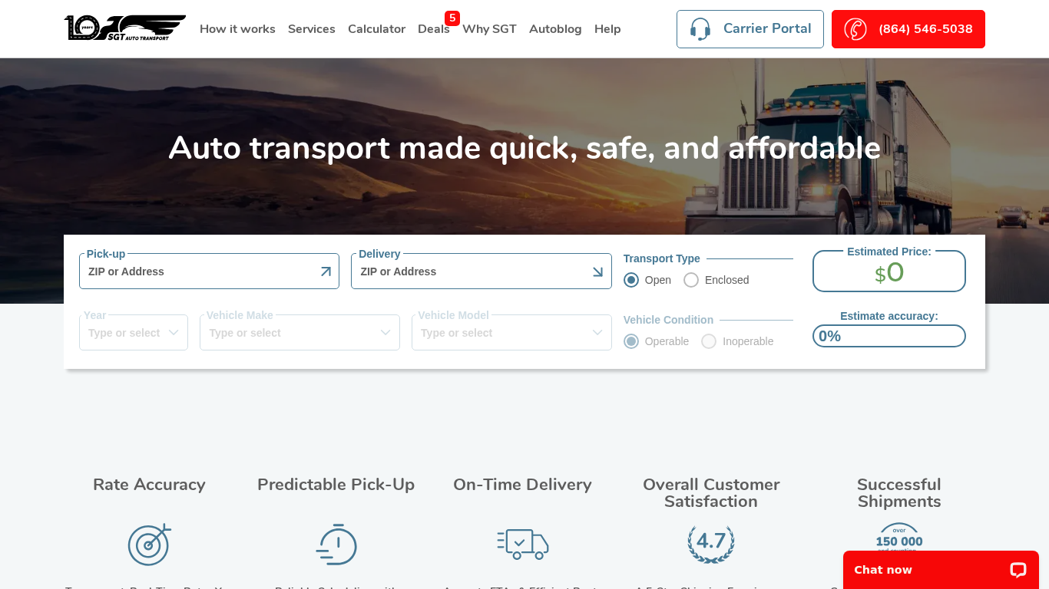Open the Year dropdown
The width and height of the screenshot is (1049, 589).
click(134, 332)
